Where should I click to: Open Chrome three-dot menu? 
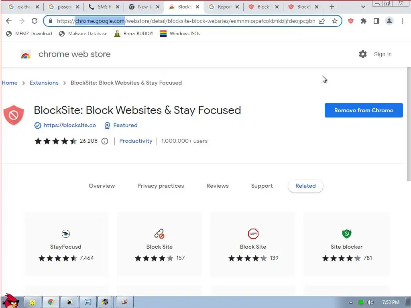pos(402,21)
